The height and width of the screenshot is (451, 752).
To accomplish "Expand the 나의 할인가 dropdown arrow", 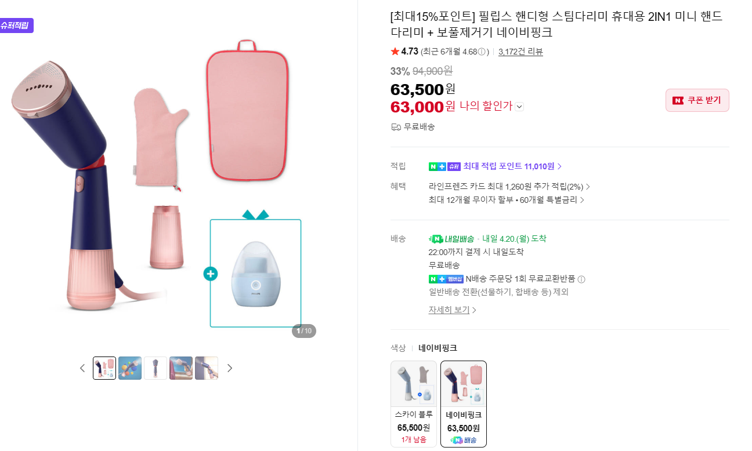I will 519,107.
